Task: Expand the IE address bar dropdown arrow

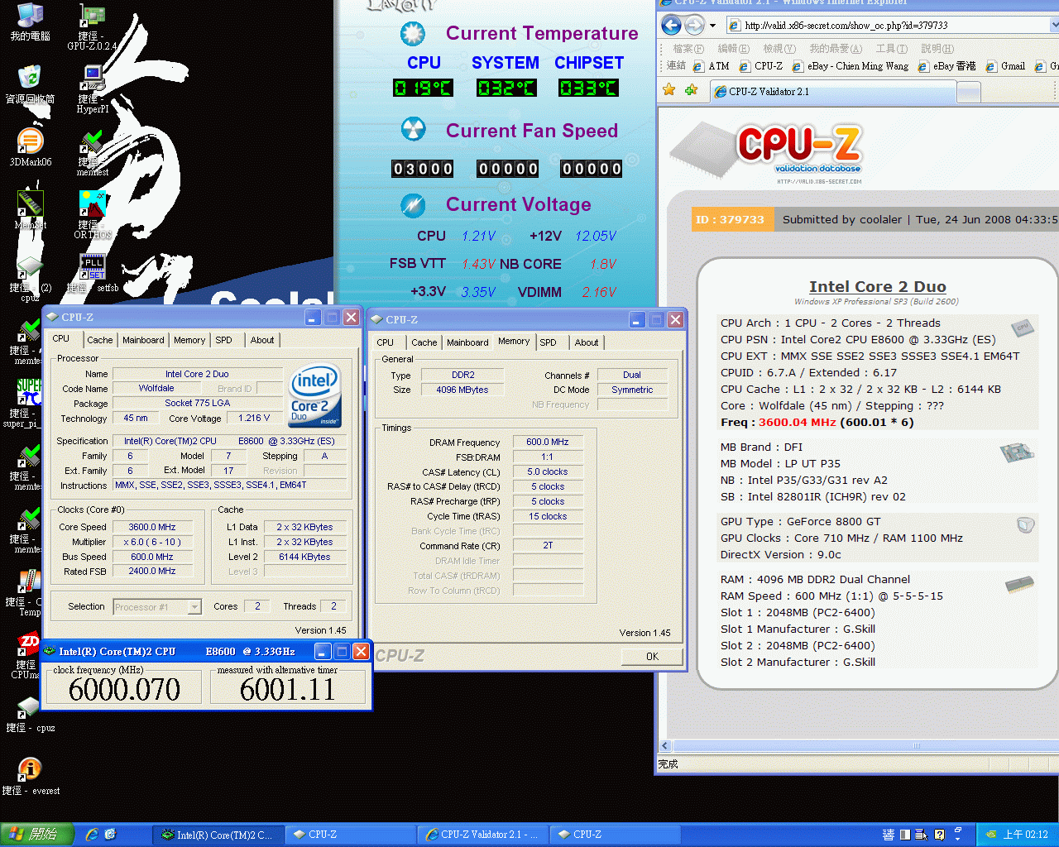Action: click(x=1054, y=26)
